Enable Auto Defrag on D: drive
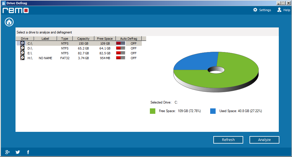Viewport: 292px width, 157px height. [121, 48]
